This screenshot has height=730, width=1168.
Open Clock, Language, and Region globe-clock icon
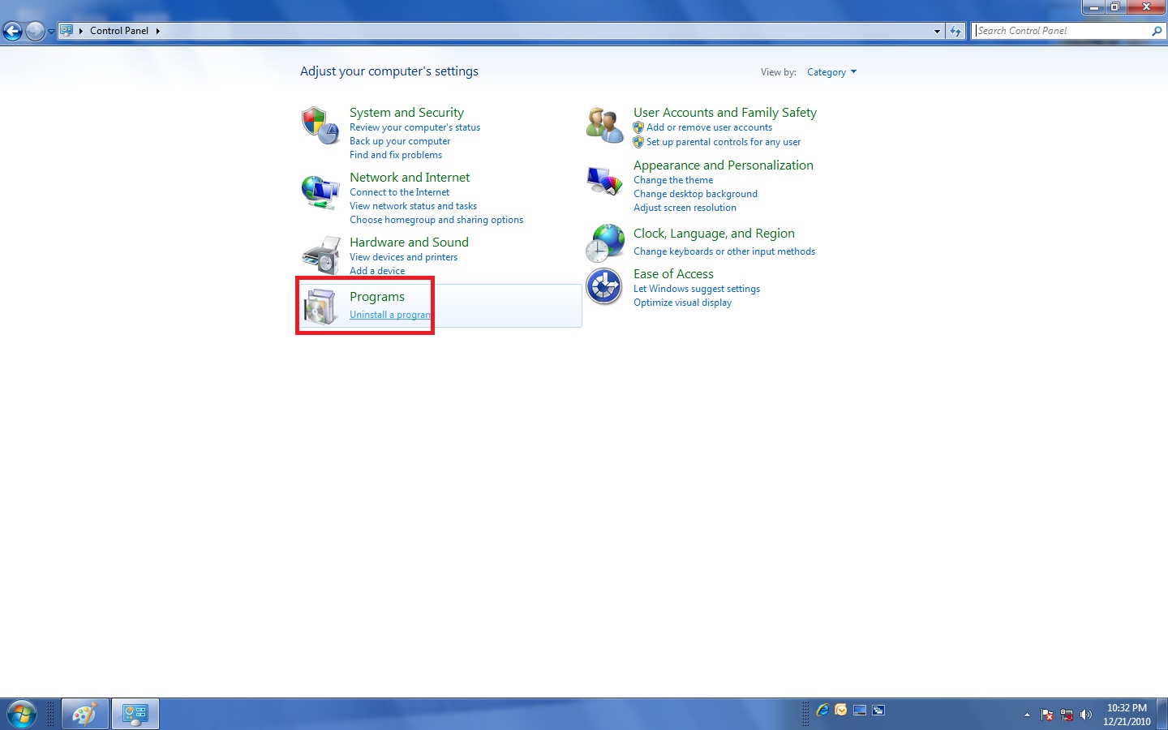click(x=605, y=243)
